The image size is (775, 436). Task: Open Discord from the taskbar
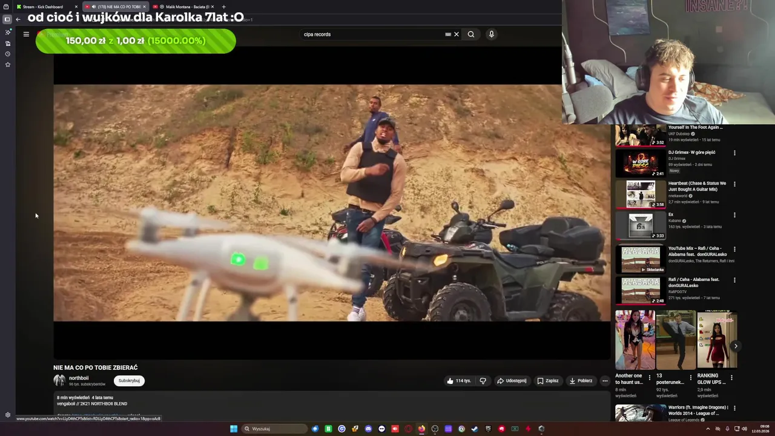click(x=368, y=429)
